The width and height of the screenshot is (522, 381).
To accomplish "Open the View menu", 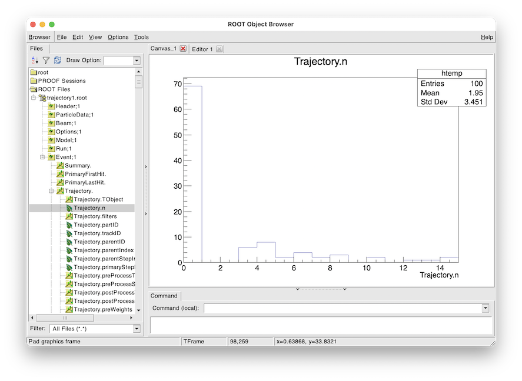I will coord(95,37).
